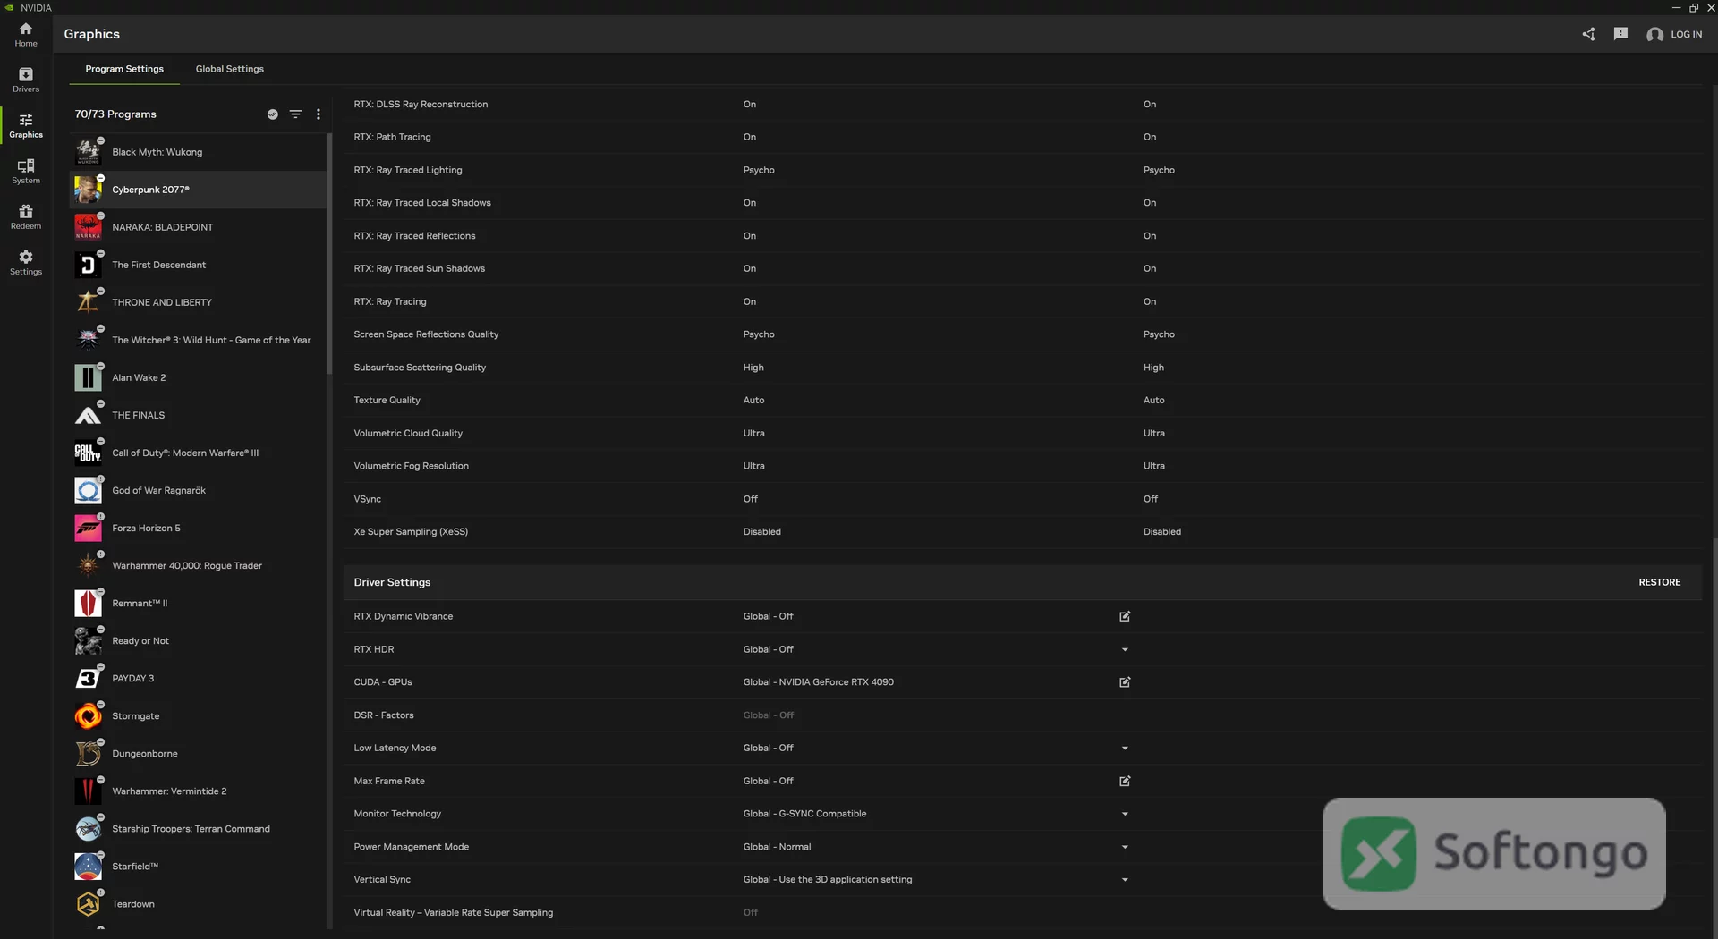1718x939 pixels.
Task: Expand the Power Management Mode dropdown
Action: click(1125, 847)
